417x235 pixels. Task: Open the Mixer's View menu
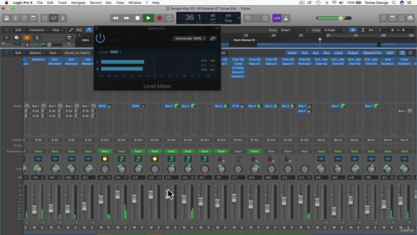click(x=54, y=53)
